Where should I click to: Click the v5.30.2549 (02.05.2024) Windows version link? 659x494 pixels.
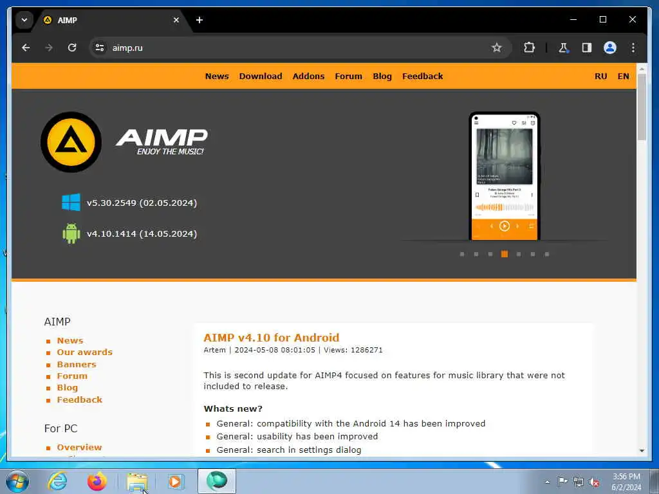pyautogui.click(x=142, y=203)
